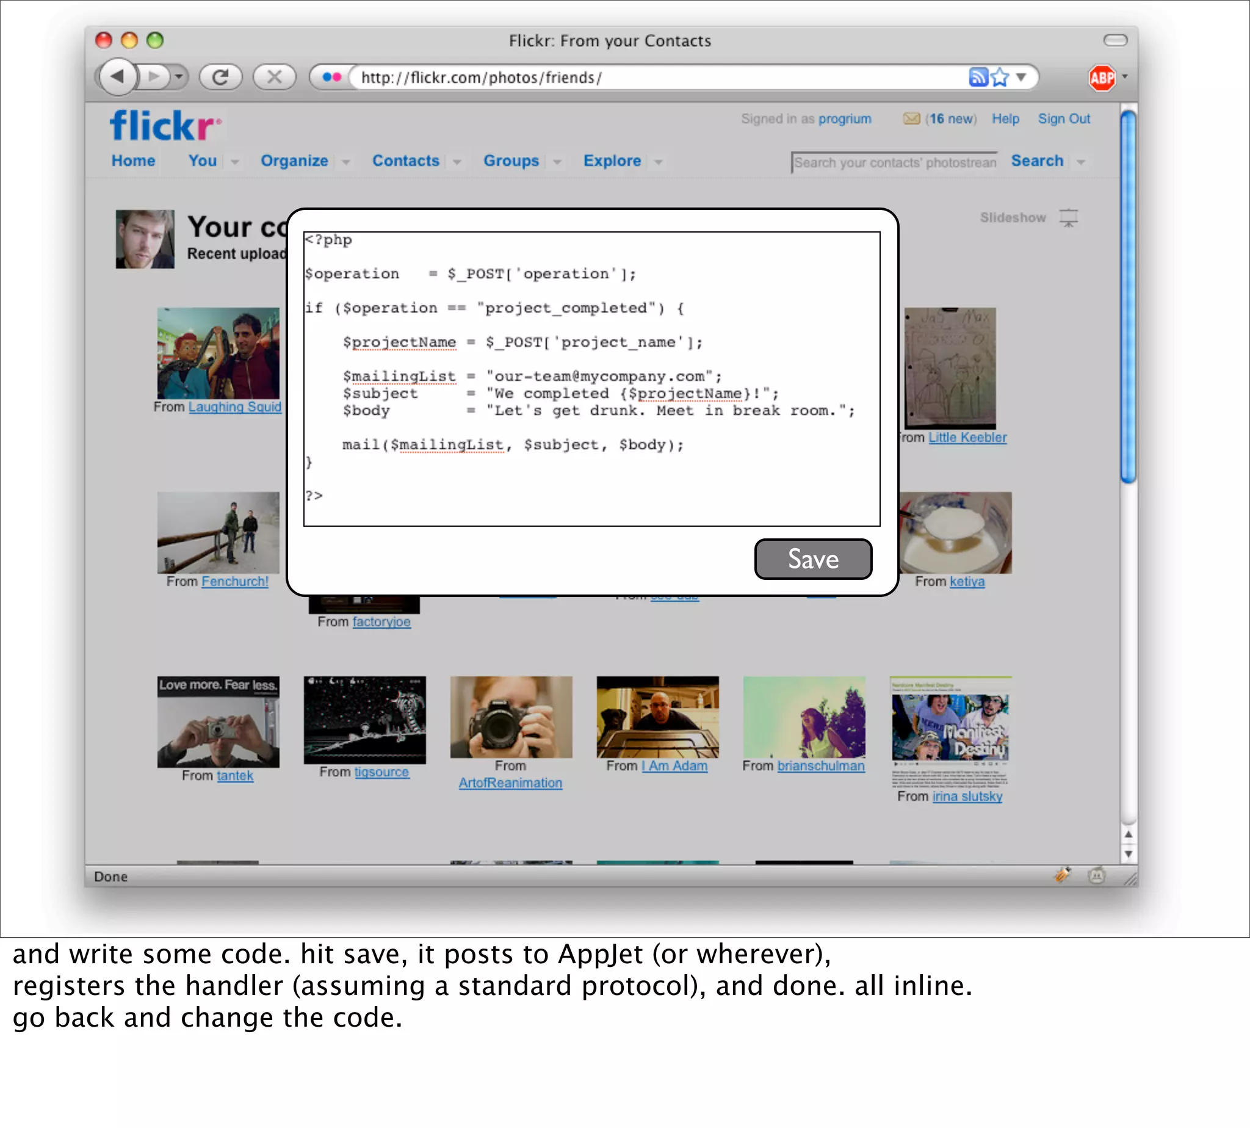
Task: Click the factoryjoe link
Action: click(381, 621)
